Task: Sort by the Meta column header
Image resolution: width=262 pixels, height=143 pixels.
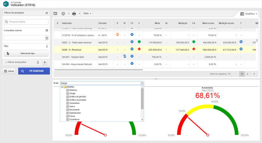Action: click(x=153, y=23)
